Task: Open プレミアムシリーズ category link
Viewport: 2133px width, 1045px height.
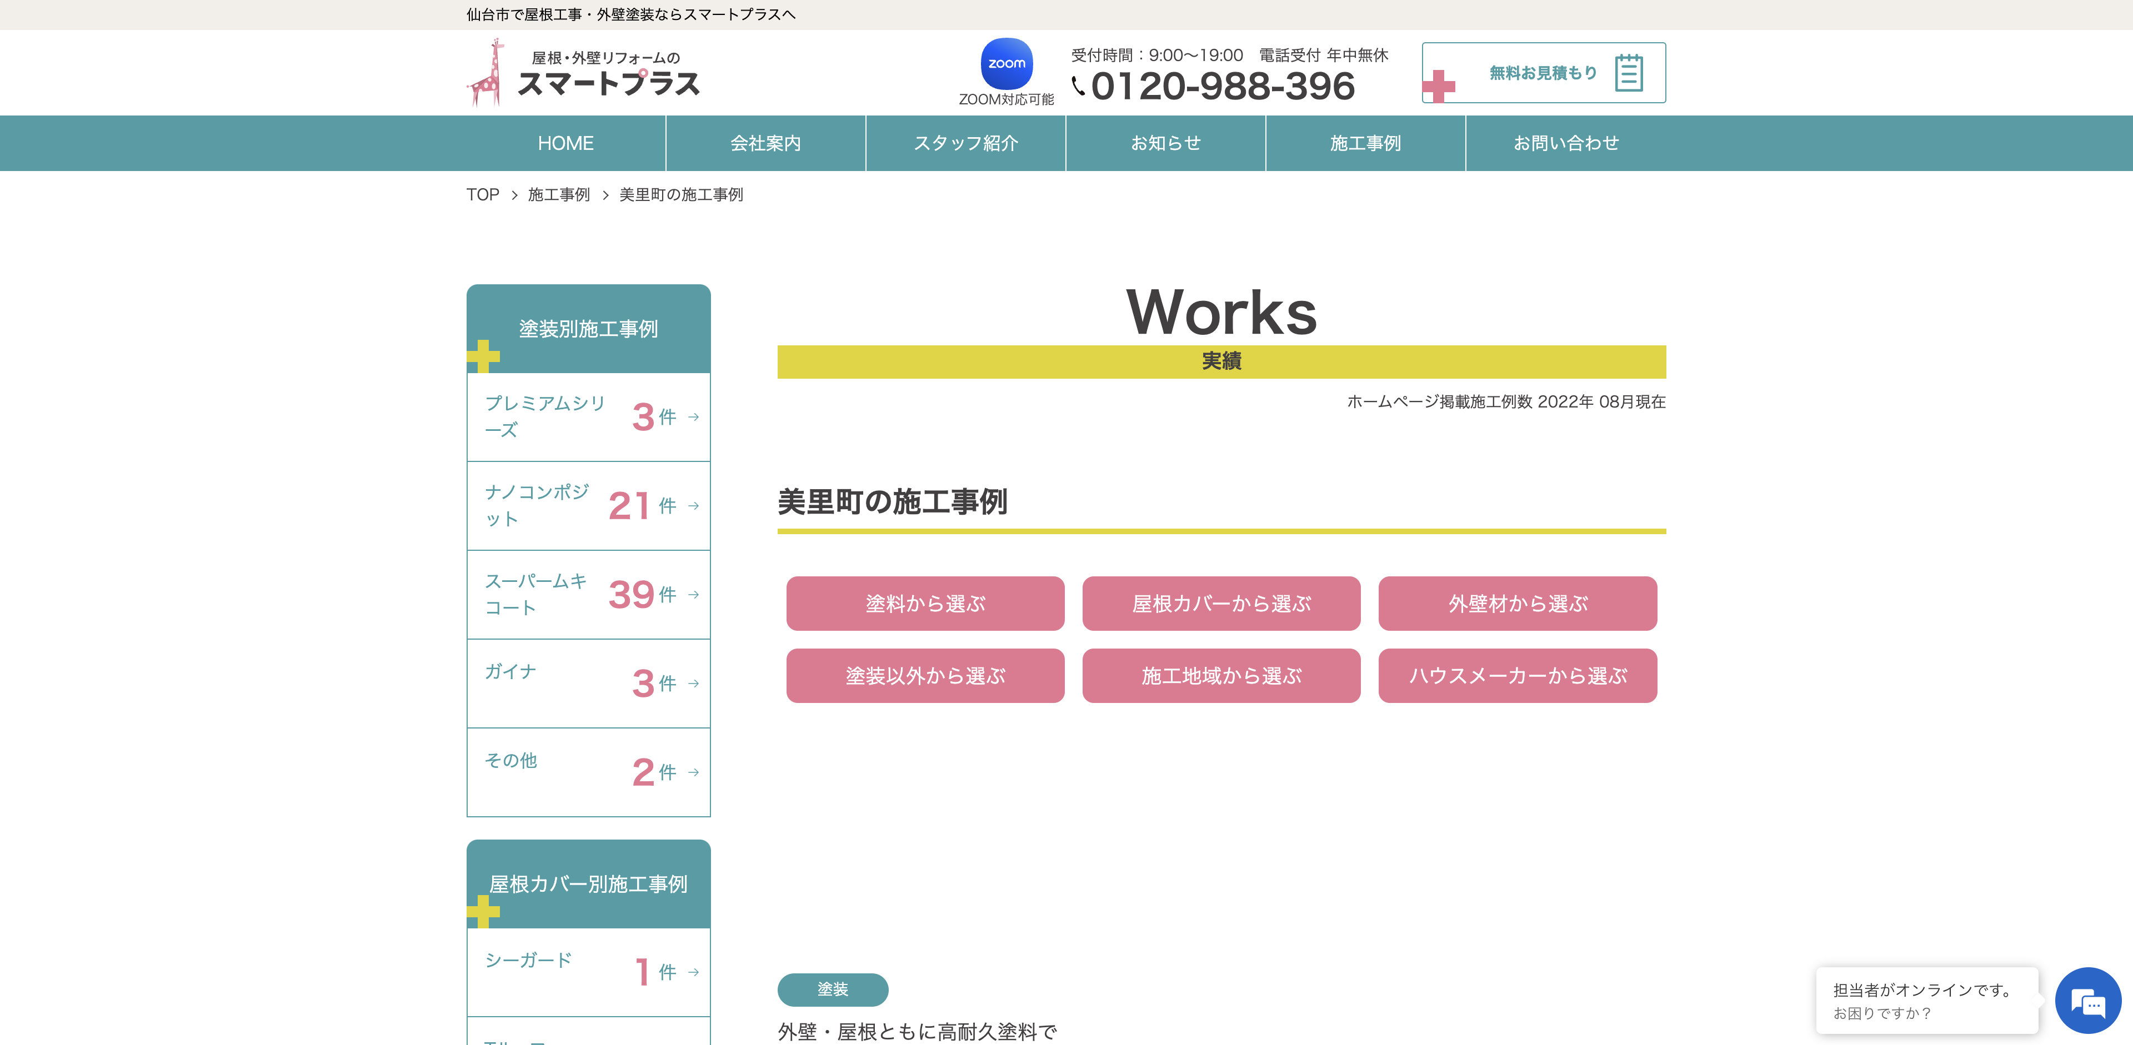Action: tap(589, 417)
